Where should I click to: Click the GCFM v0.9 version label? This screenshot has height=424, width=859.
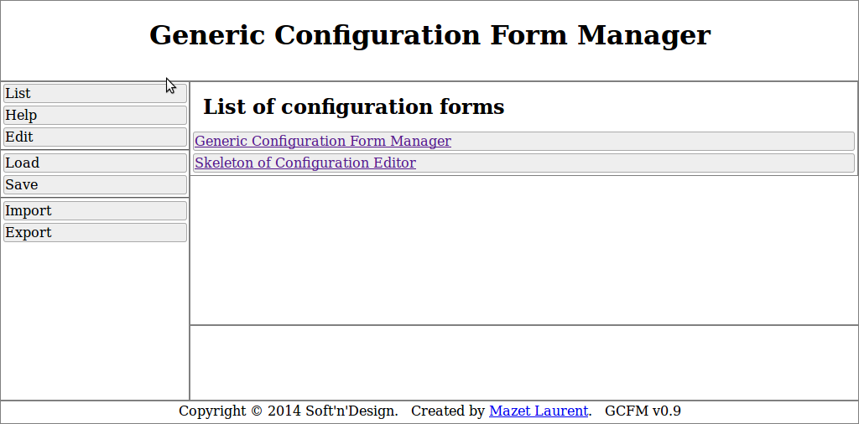click(x=643, y=411)
